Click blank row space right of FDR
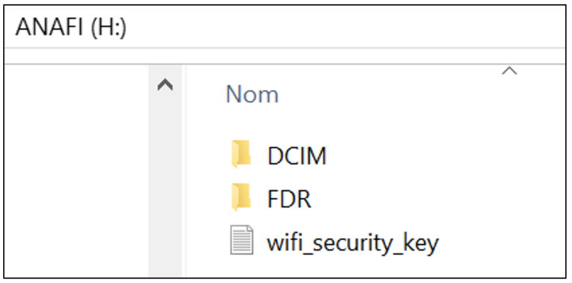572x283 pixels. pyautogui.click(x=438, y=199)
